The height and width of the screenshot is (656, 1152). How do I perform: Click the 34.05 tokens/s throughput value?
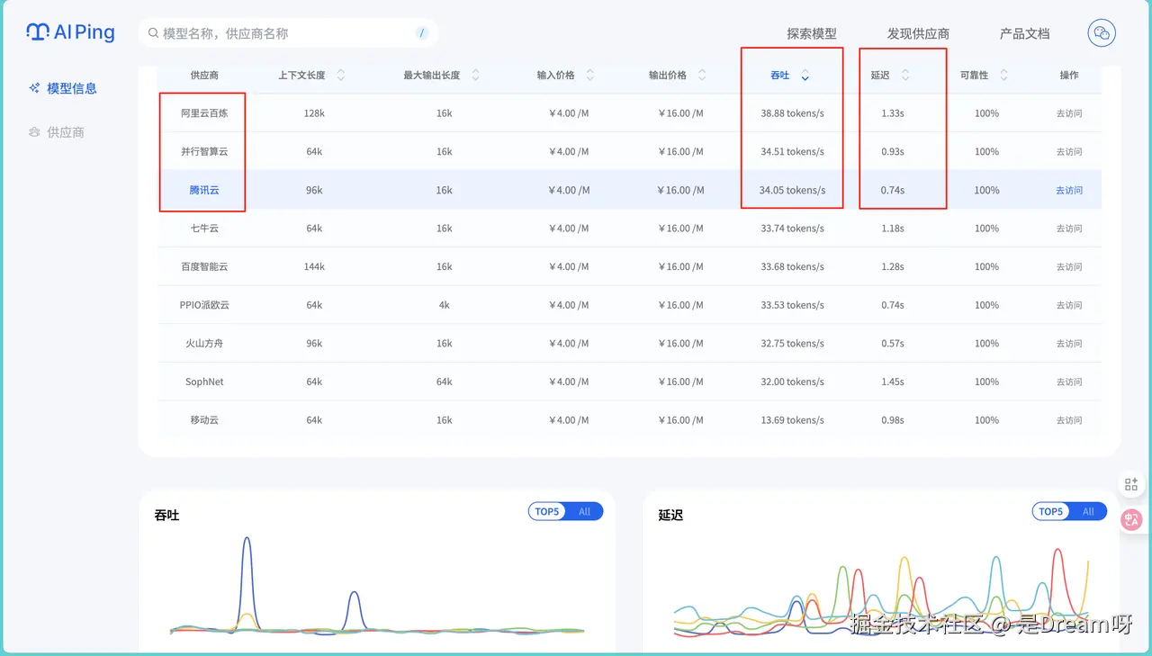click(x=792, y=190)
